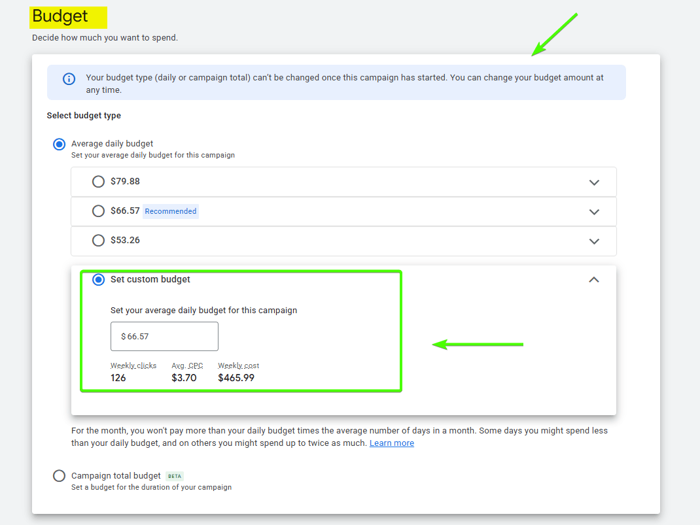Click the Weekly clicks label for its tooltip

[x=133, y=365]
